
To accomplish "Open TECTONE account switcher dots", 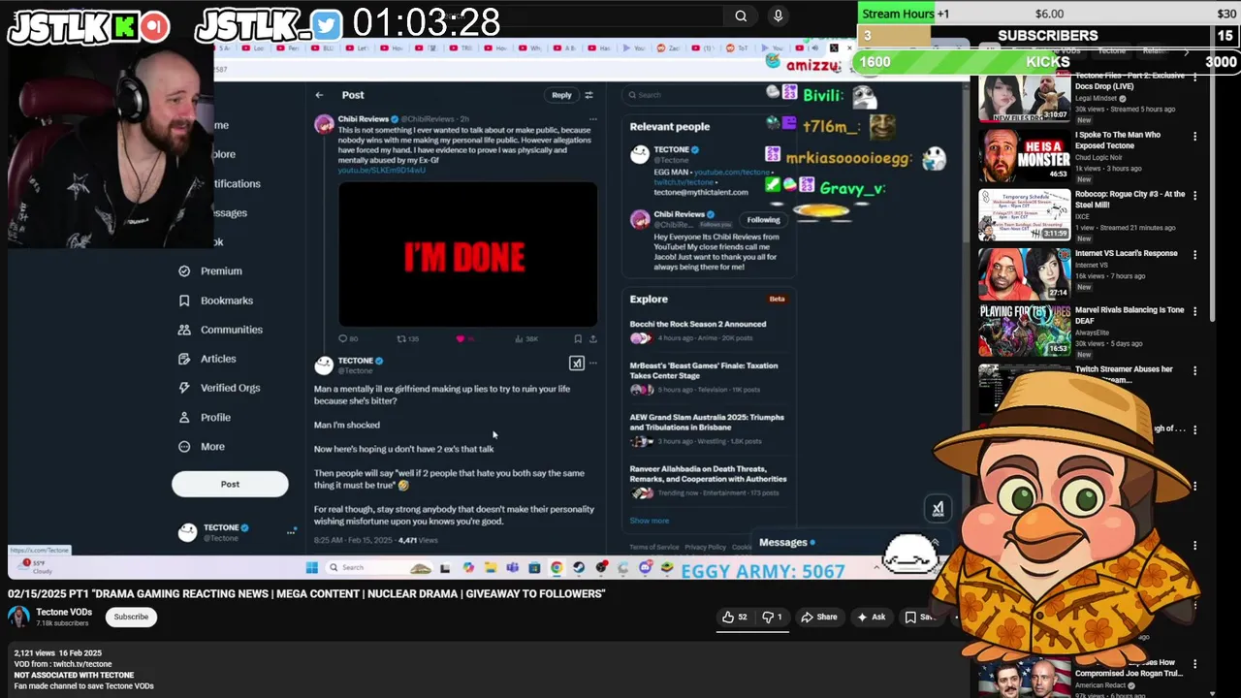I will click(291, 531).
